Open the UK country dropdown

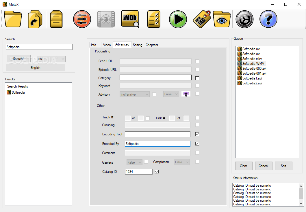point(51,59)
